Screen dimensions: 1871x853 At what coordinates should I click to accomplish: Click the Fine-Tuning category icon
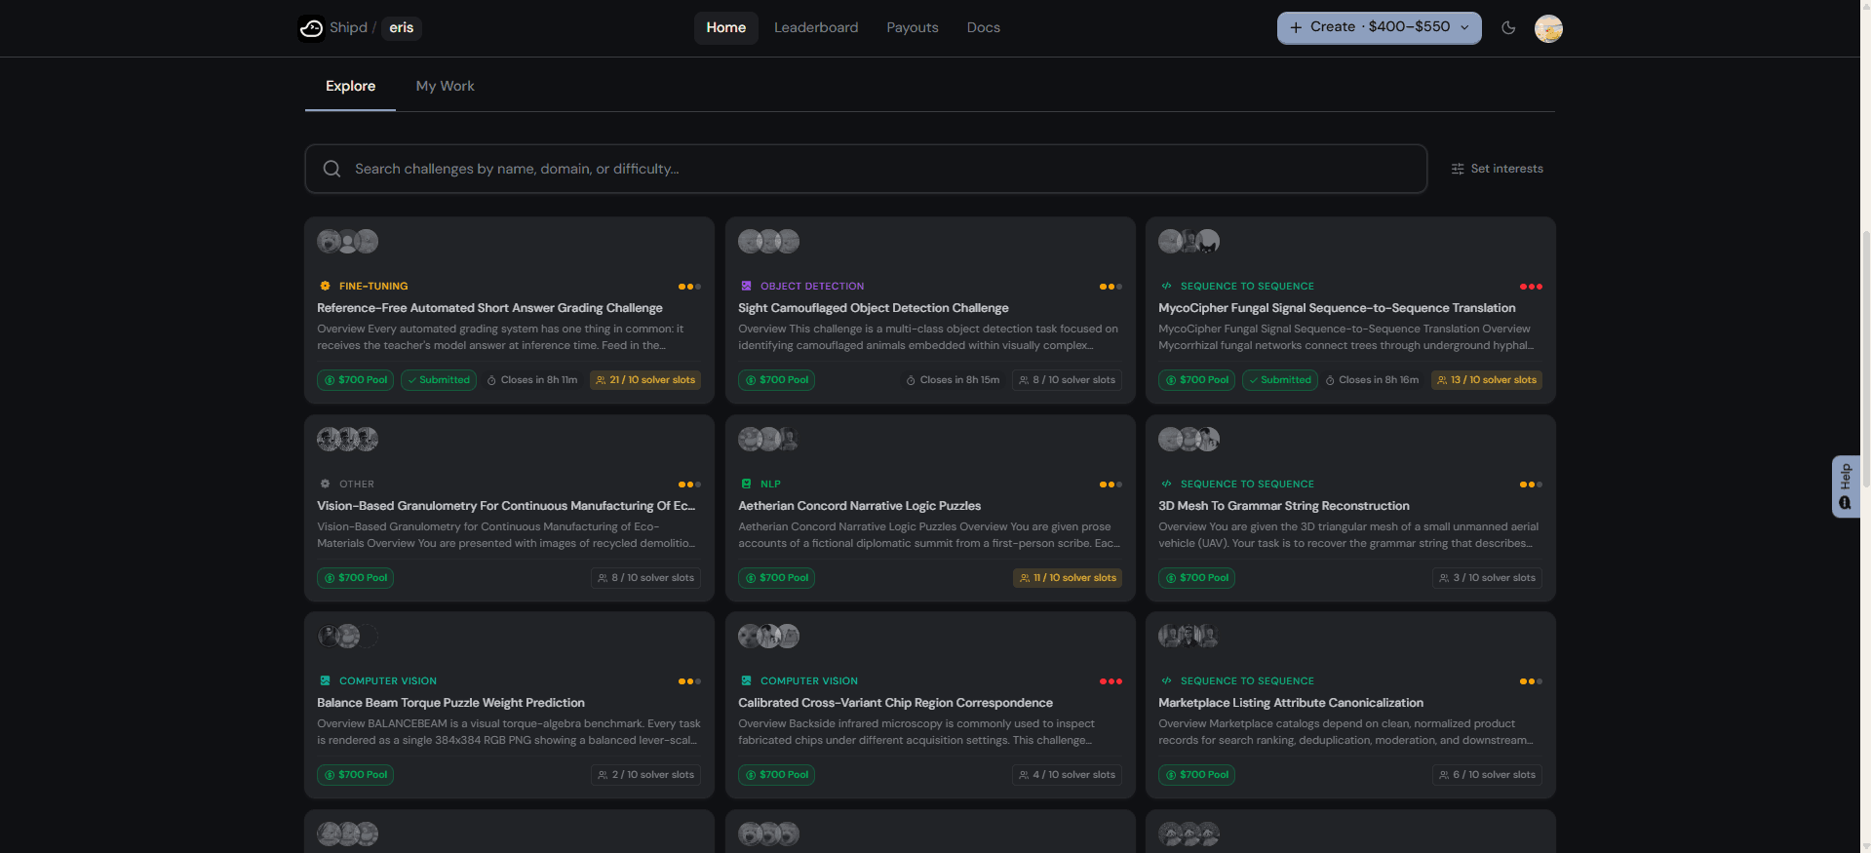(325, 286)
